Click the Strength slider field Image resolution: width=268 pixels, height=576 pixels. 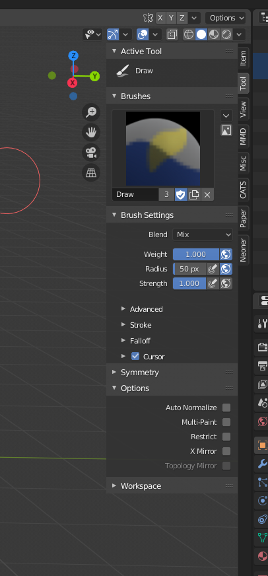(x=189, y=283)
